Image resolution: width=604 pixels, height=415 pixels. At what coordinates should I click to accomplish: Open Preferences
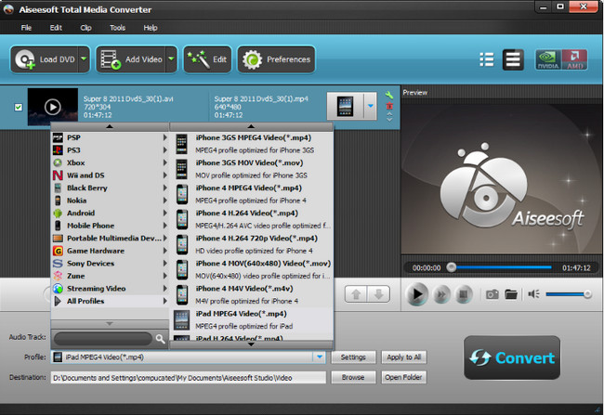[276, 59]
